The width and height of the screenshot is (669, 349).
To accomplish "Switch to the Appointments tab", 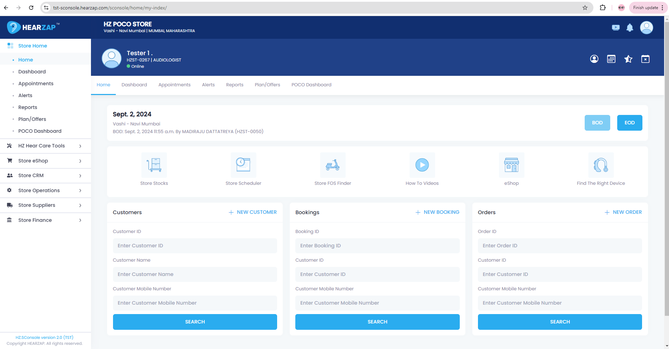I will click(x=174, y=85).
